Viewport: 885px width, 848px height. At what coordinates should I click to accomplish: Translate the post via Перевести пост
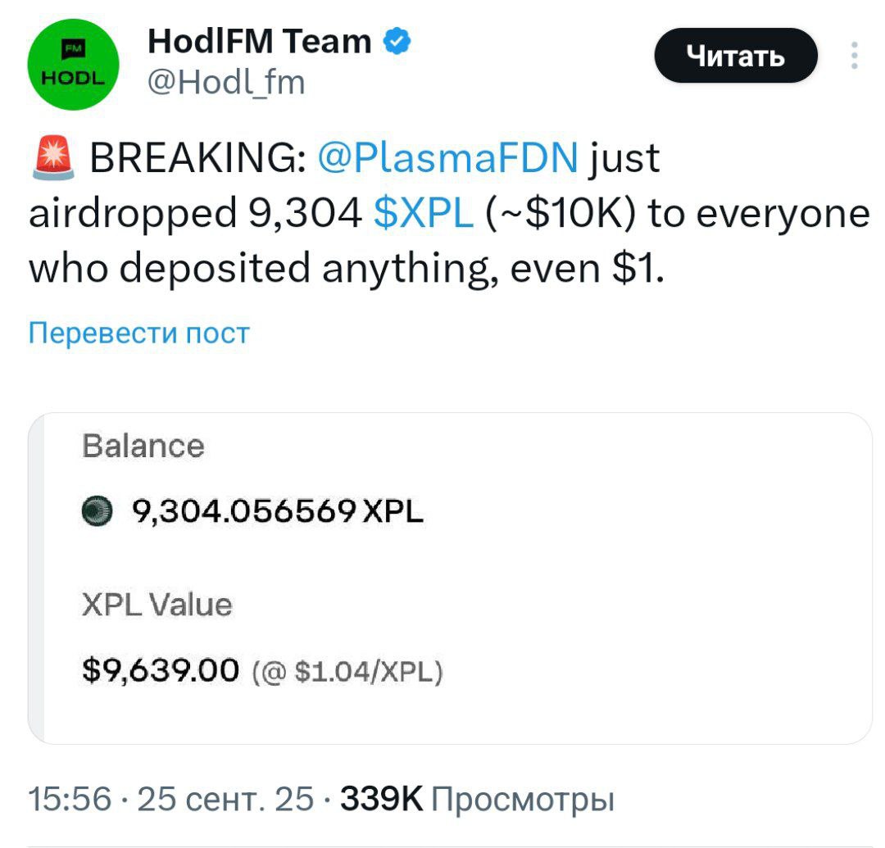coord(138,333)
